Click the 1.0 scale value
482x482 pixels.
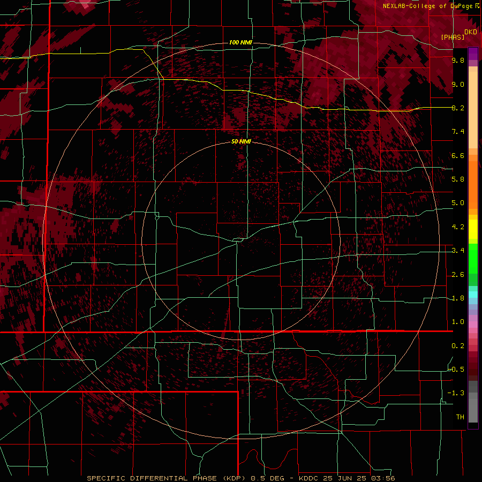(458, 322)
